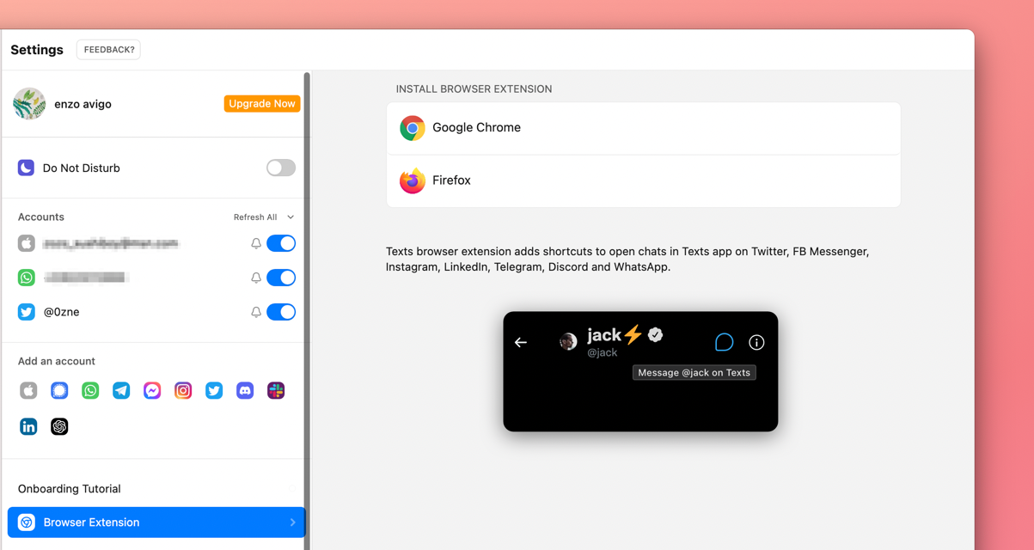
Task: Open the Onboarding Tutorial section
Action: [156, 489]
